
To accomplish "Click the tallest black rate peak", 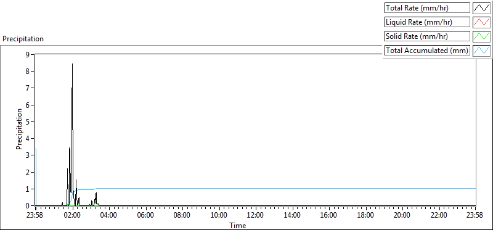I will coord(72,65).
